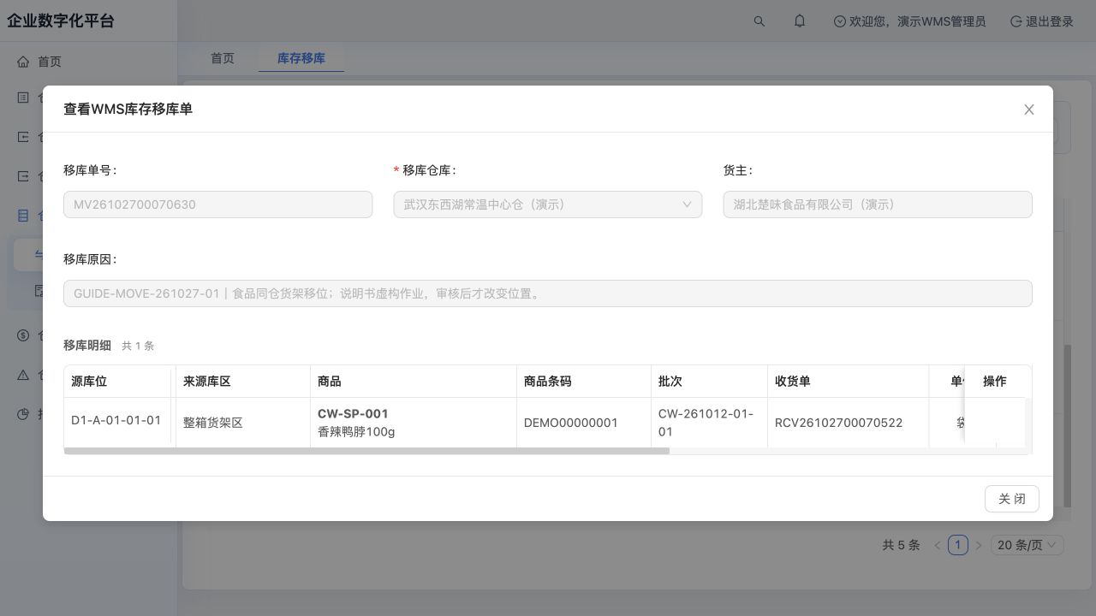Click the 移库单号 input field

pyautogui.click(x=217, y=204)
